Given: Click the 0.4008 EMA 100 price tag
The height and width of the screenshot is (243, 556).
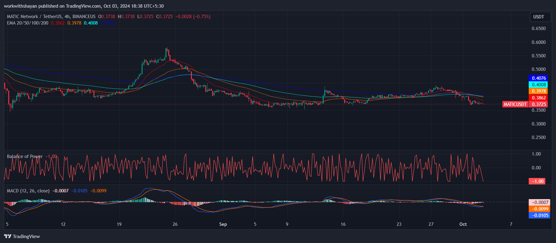Looking at the screenshot, I should 539,85.
